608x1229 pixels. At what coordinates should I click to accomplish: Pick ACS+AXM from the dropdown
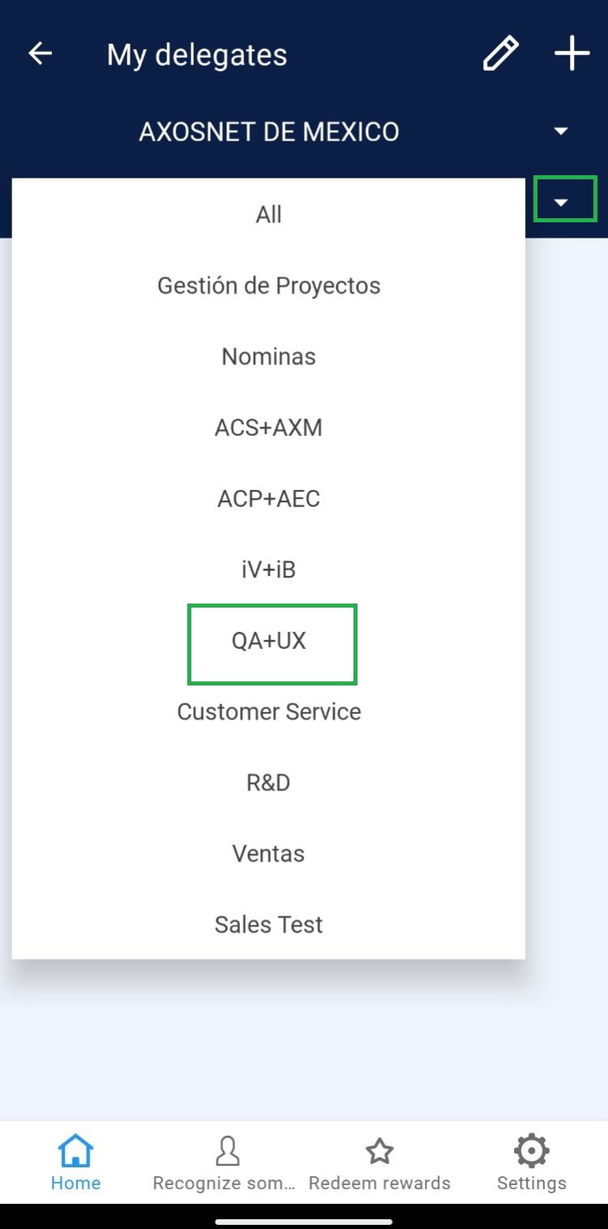[268, 428]
